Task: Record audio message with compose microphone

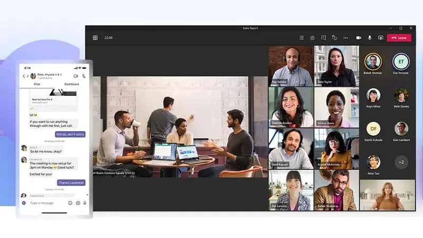Action: [x=85, y=203]
